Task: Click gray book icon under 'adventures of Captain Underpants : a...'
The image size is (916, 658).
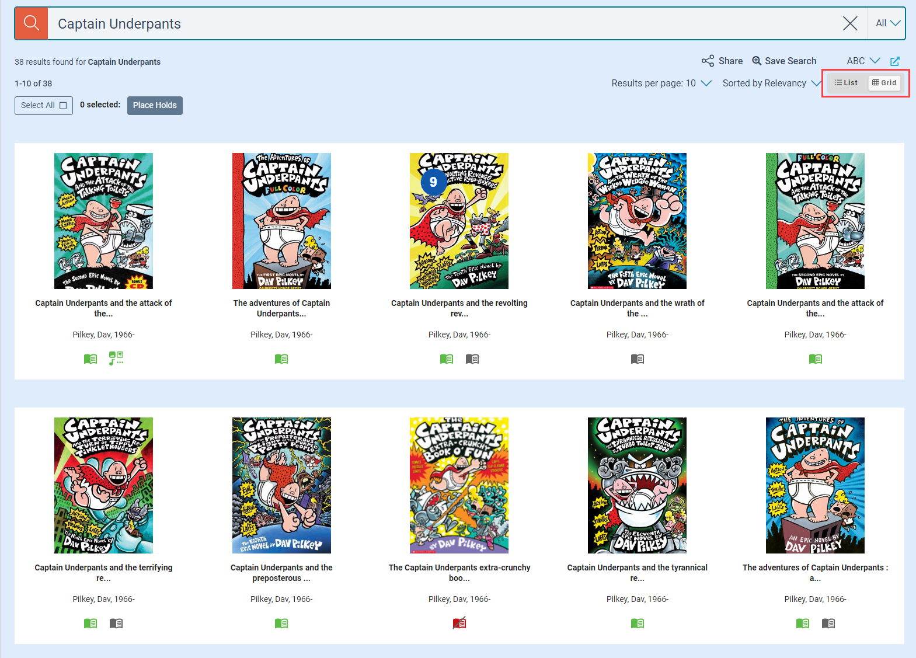Action: point(828,624)
